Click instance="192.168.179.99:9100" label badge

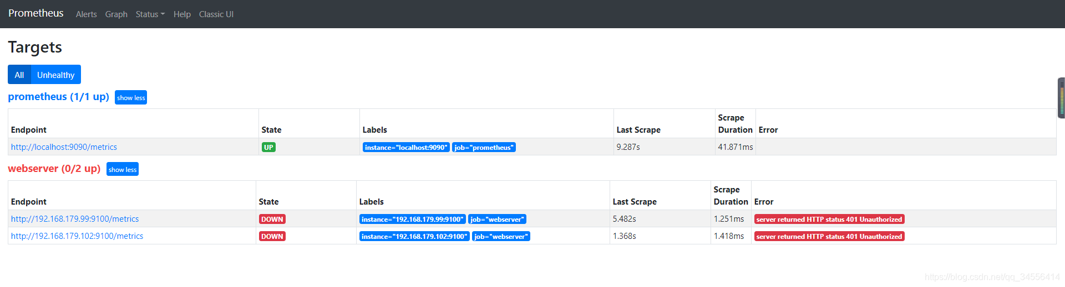[413, 219]
